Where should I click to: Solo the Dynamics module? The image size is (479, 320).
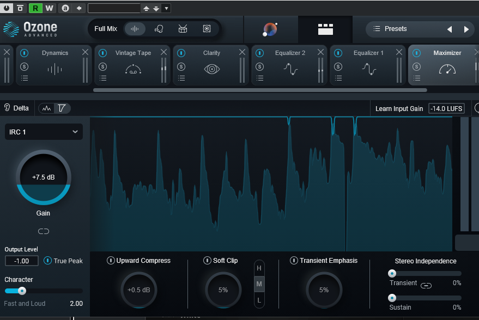[x=24, y=66]
